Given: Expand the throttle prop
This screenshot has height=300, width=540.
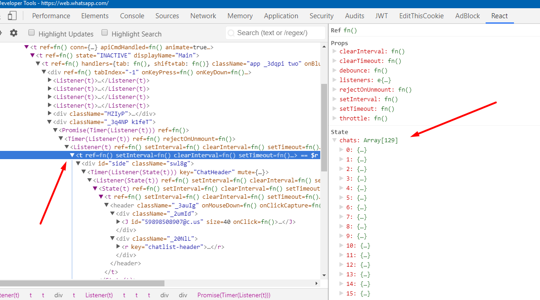Looking at the screenshot, I should click(334, 118).
